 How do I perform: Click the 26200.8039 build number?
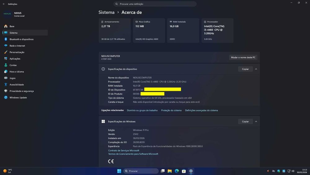(x=139, y=142)
